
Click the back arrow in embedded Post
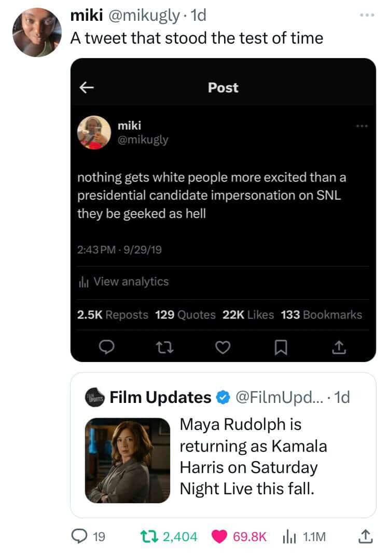(86, 87)
